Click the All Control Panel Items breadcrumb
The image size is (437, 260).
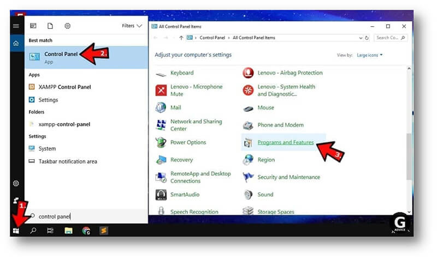click(254, 38)
